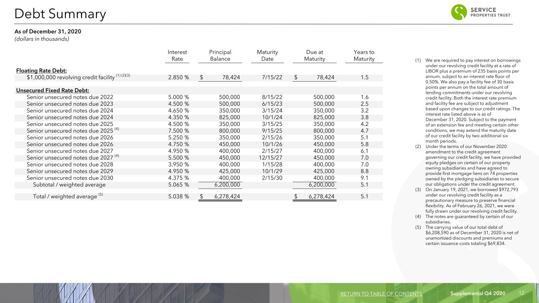Click Senior unsecured notes due 2022 row
The height and width of the screenshot is (303, 539).
(199, 97)
